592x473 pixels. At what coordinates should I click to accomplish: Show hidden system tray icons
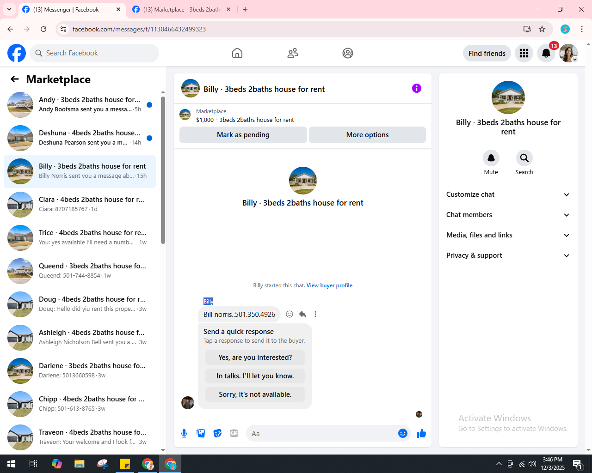[499, 464]
